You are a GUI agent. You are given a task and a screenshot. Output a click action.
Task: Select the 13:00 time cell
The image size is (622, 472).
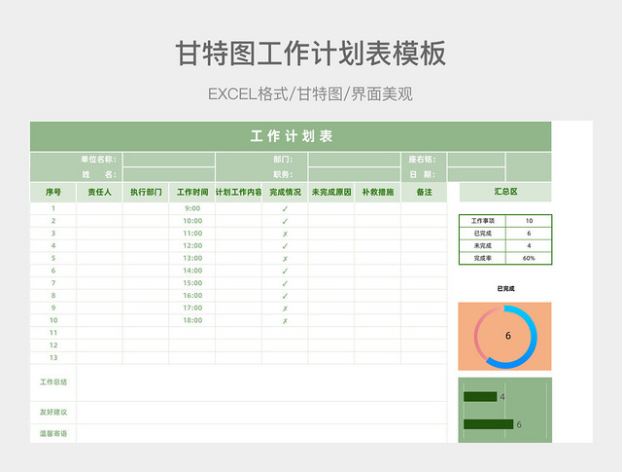click(192, 258)
